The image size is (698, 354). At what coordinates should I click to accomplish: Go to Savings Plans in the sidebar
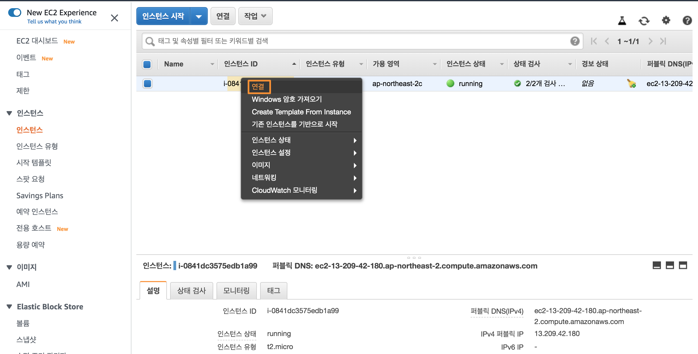(x=40, y=196)
